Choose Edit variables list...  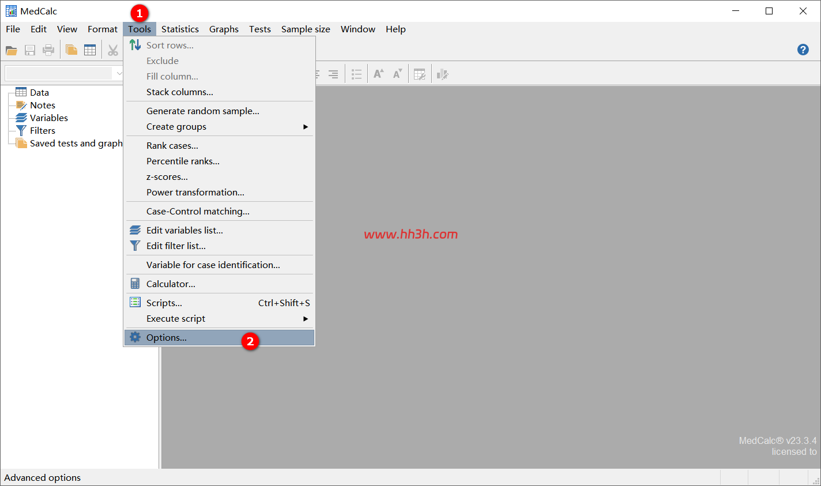tap(220, 230)
